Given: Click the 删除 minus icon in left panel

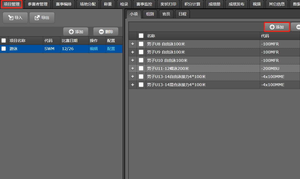Looking at the screenshot, I should point(101,32).
